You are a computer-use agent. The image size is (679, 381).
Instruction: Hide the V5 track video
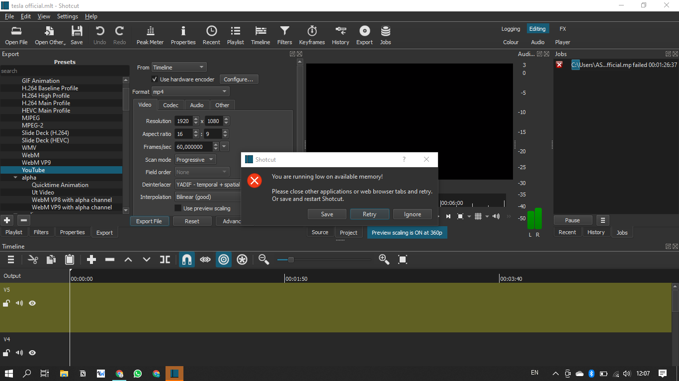(32, 303)
